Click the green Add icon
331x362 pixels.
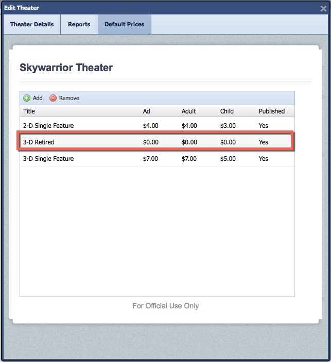click(x=27, y=98)
